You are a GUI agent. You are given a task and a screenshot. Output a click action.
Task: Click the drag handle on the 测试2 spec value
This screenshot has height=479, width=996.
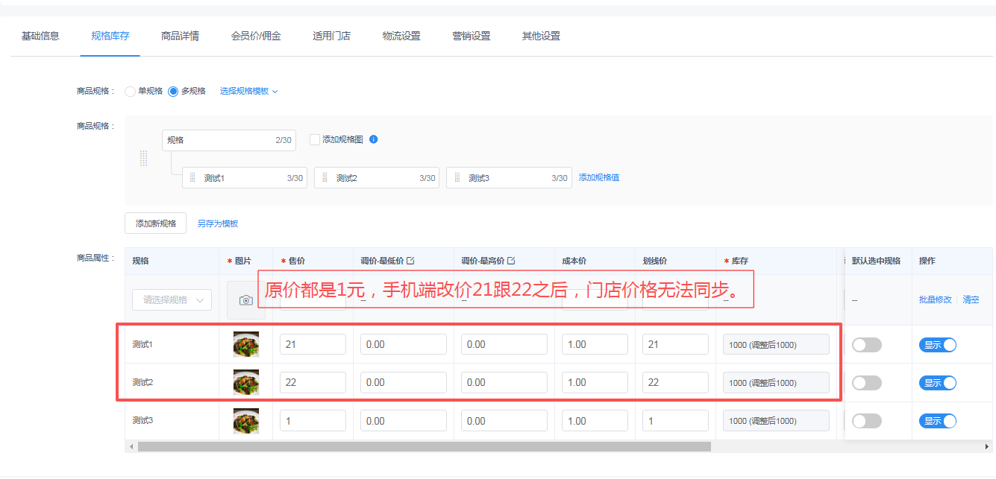click(x=325, y=178)
